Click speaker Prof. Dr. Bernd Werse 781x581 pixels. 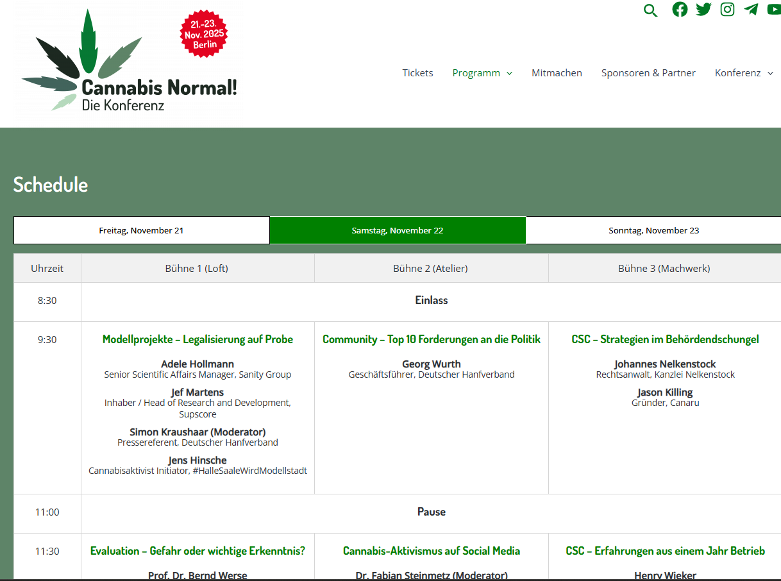(x=197, y=575)
